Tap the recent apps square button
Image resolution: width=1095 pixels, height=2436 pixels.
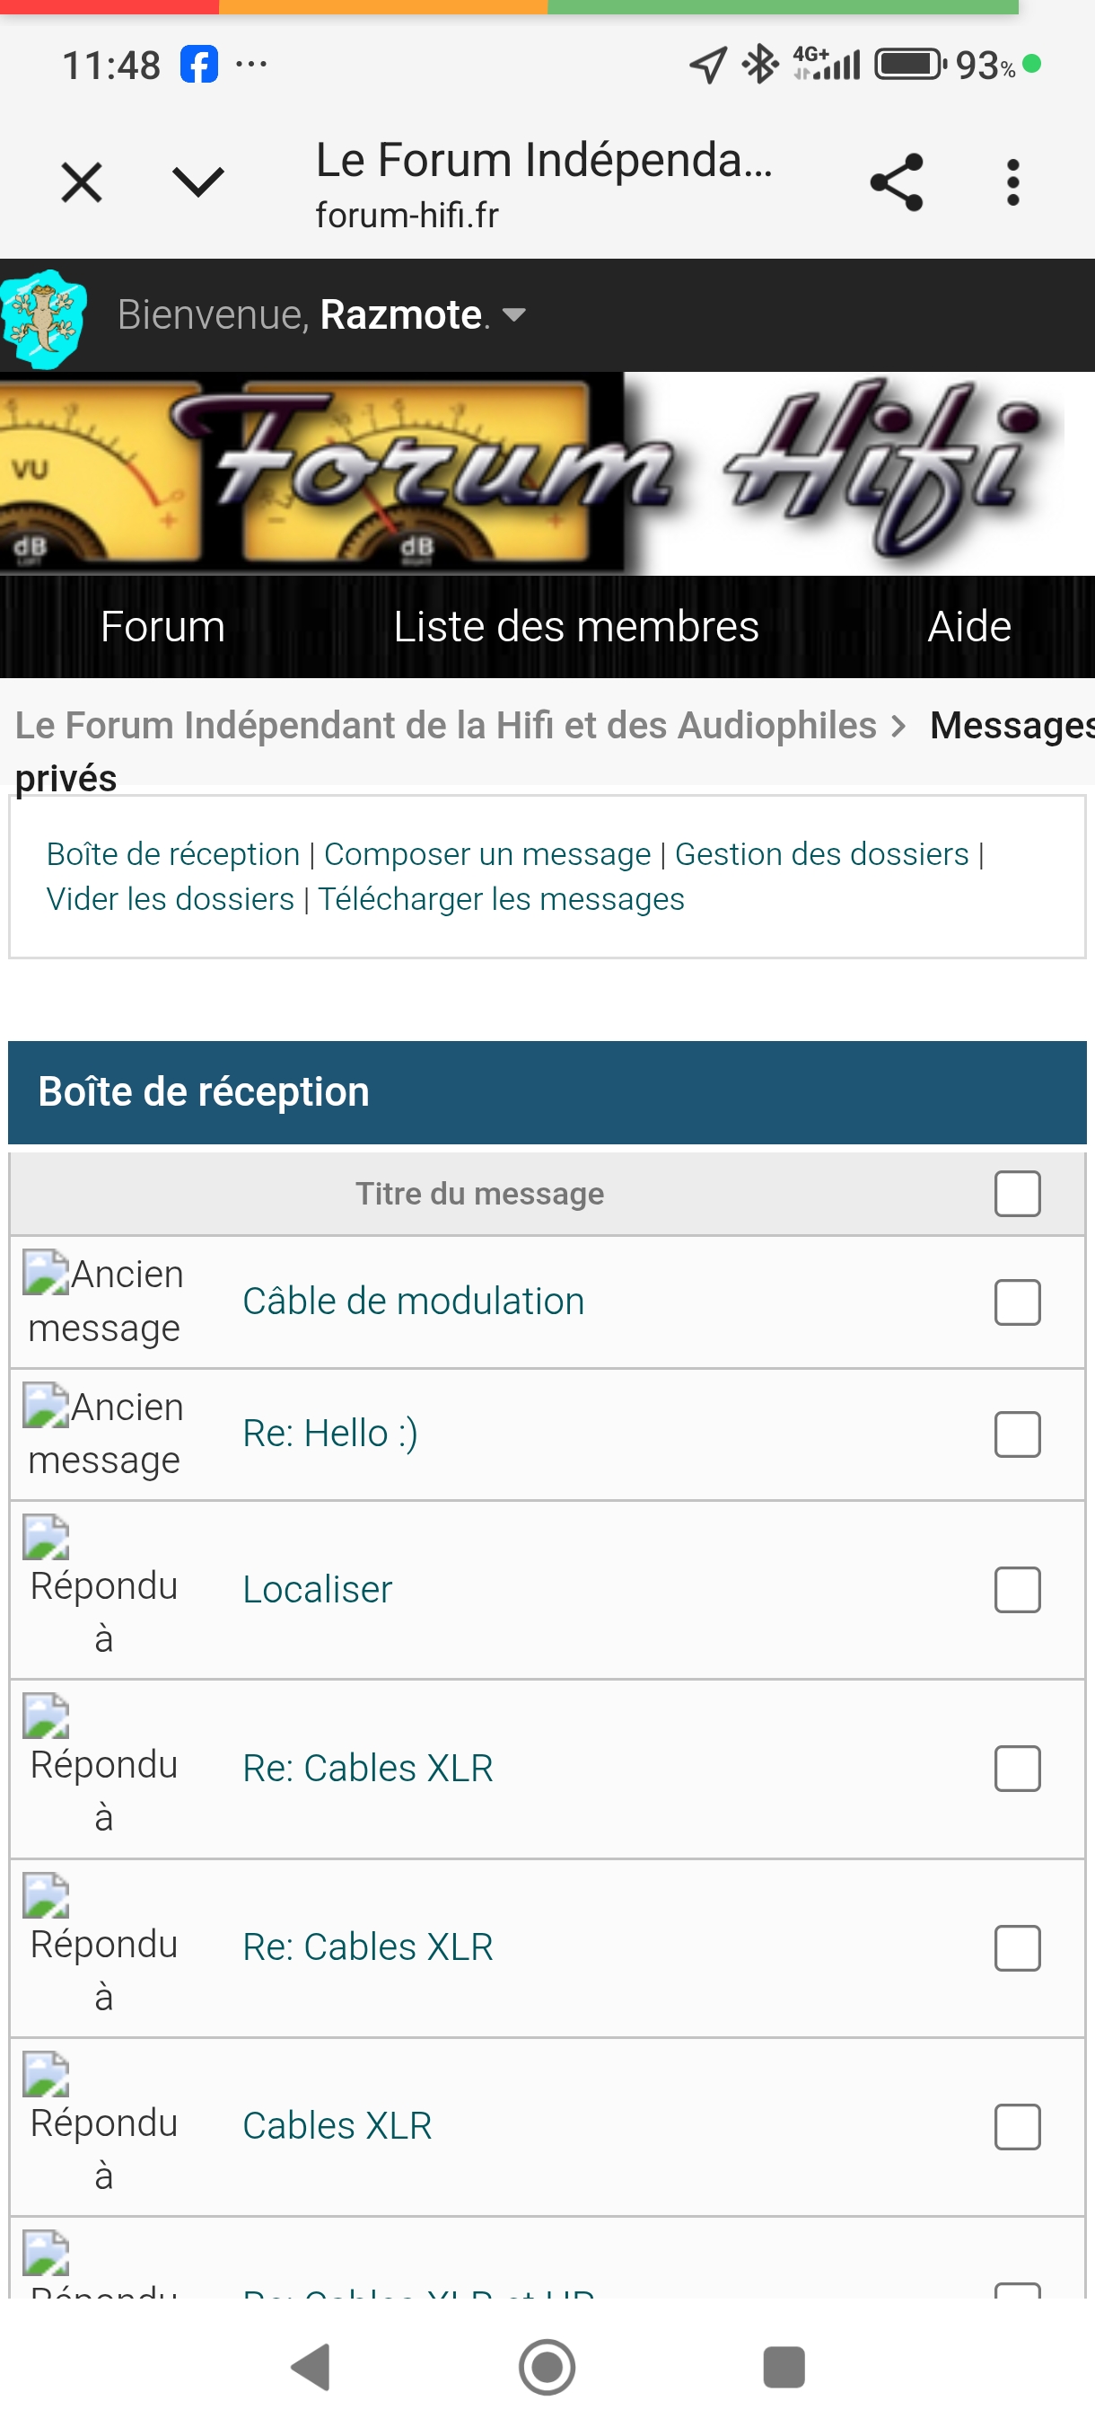coord(784,2367)
